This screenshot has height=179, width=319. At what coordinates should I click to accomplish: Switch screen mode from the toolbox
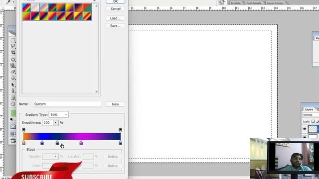pos(12,134)
